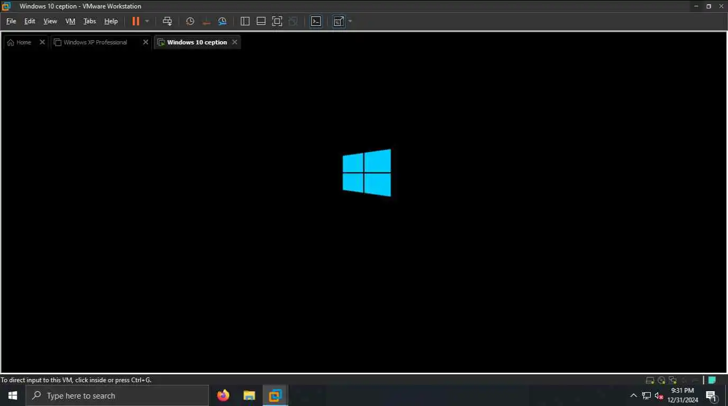Toggle the library sidebar panel
The width and height of the screenshot is (728, 406).
tap(245, 21)
